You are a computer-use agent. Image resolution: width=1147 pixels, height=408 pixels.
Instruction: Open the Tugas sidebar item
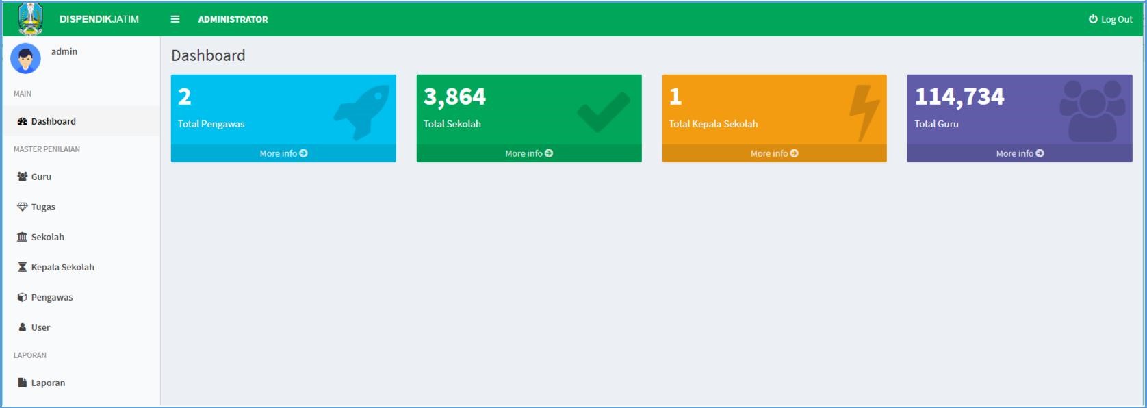pos(42,207)
